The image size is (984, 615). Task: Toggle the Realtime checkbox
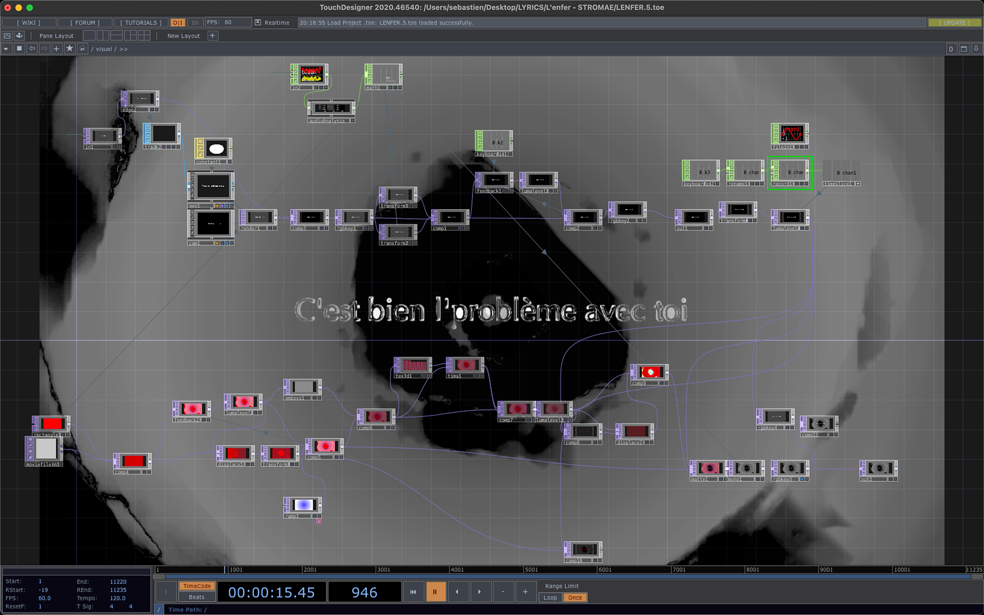pos(258,23)
